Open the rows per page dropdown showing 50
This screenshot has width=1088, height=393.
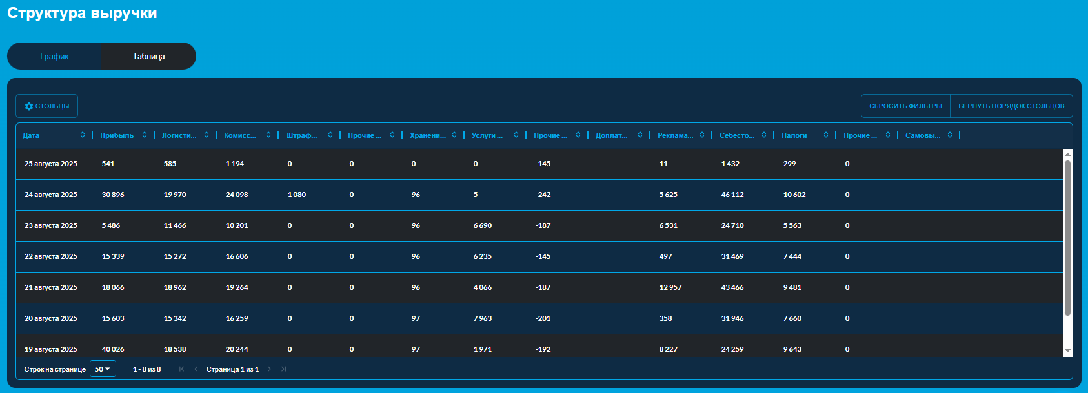103,369
